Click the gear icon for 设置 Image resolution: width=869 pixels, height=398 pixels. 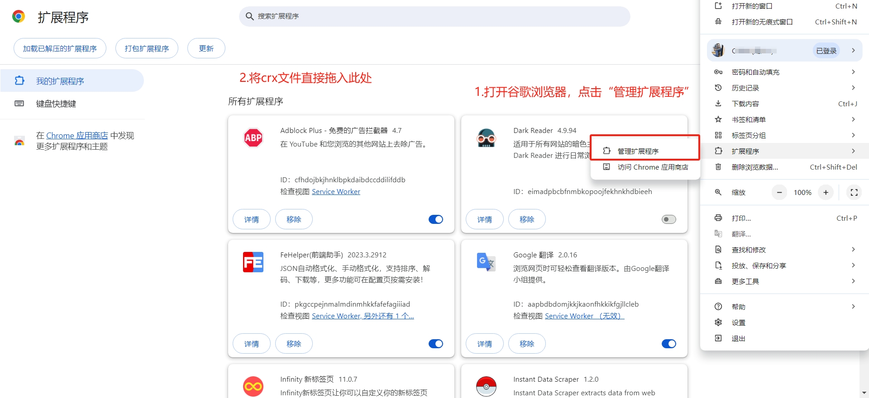tap(718, 322)
